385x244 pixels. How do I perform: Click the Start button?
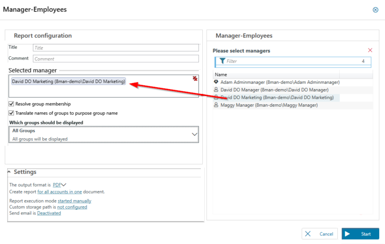pyautogui.click(x=360, y=234)
